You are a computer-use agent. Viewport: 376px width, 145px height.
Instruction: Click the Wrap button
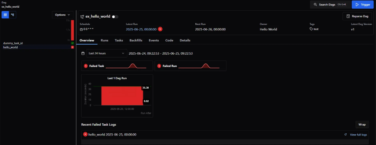pyautogui.click(x=362, y=124)
